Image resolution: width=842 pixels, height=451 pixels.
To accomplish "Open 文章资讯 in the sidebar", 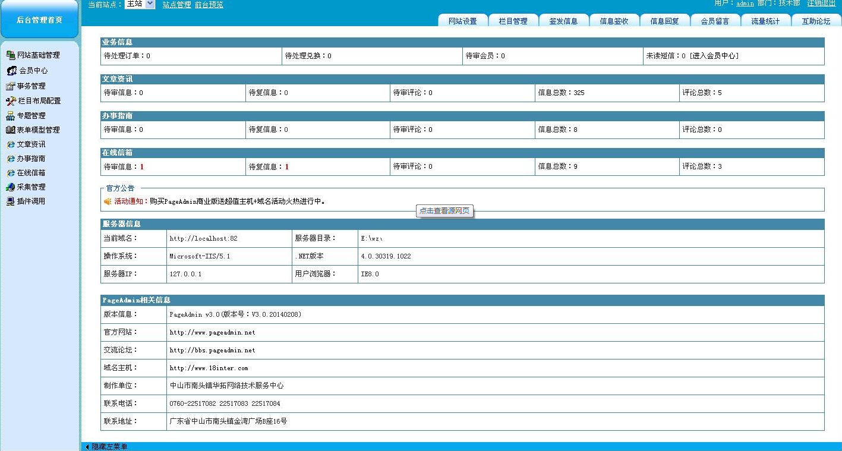I will point(31,144).
